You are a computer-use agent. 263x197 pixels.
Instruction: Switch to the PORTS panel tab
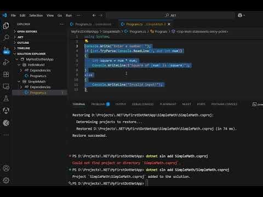pos(201,104)
